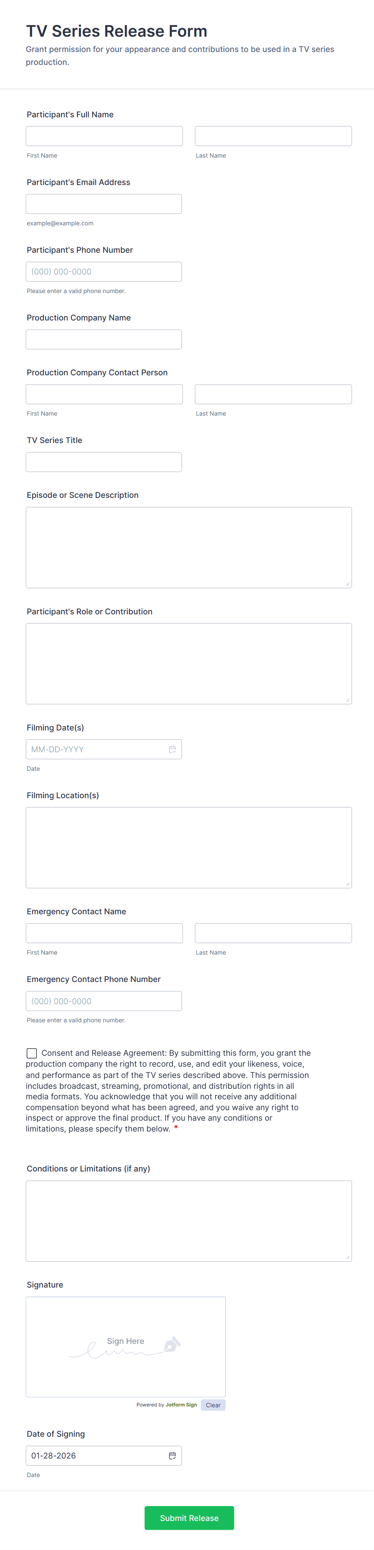
Task: Focus the Emergency Contact Phone Number field
Action: coord(104,1001)
